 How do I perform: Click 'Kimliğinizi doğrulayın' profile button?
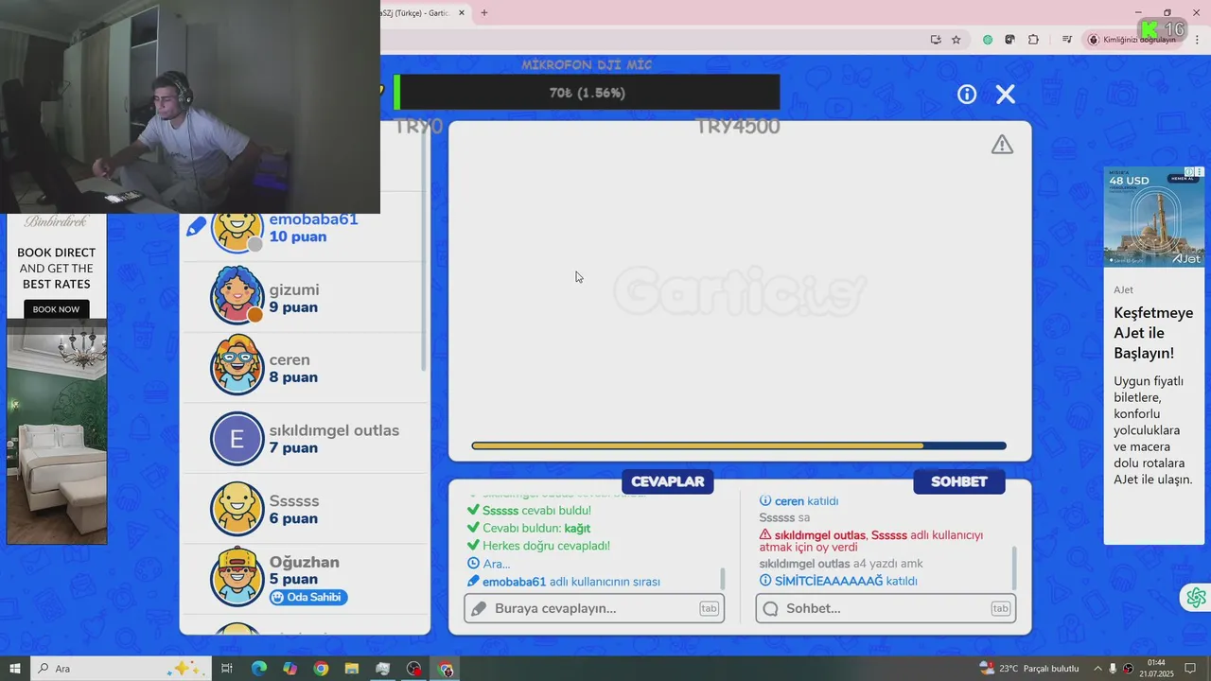coord(1132,40)
